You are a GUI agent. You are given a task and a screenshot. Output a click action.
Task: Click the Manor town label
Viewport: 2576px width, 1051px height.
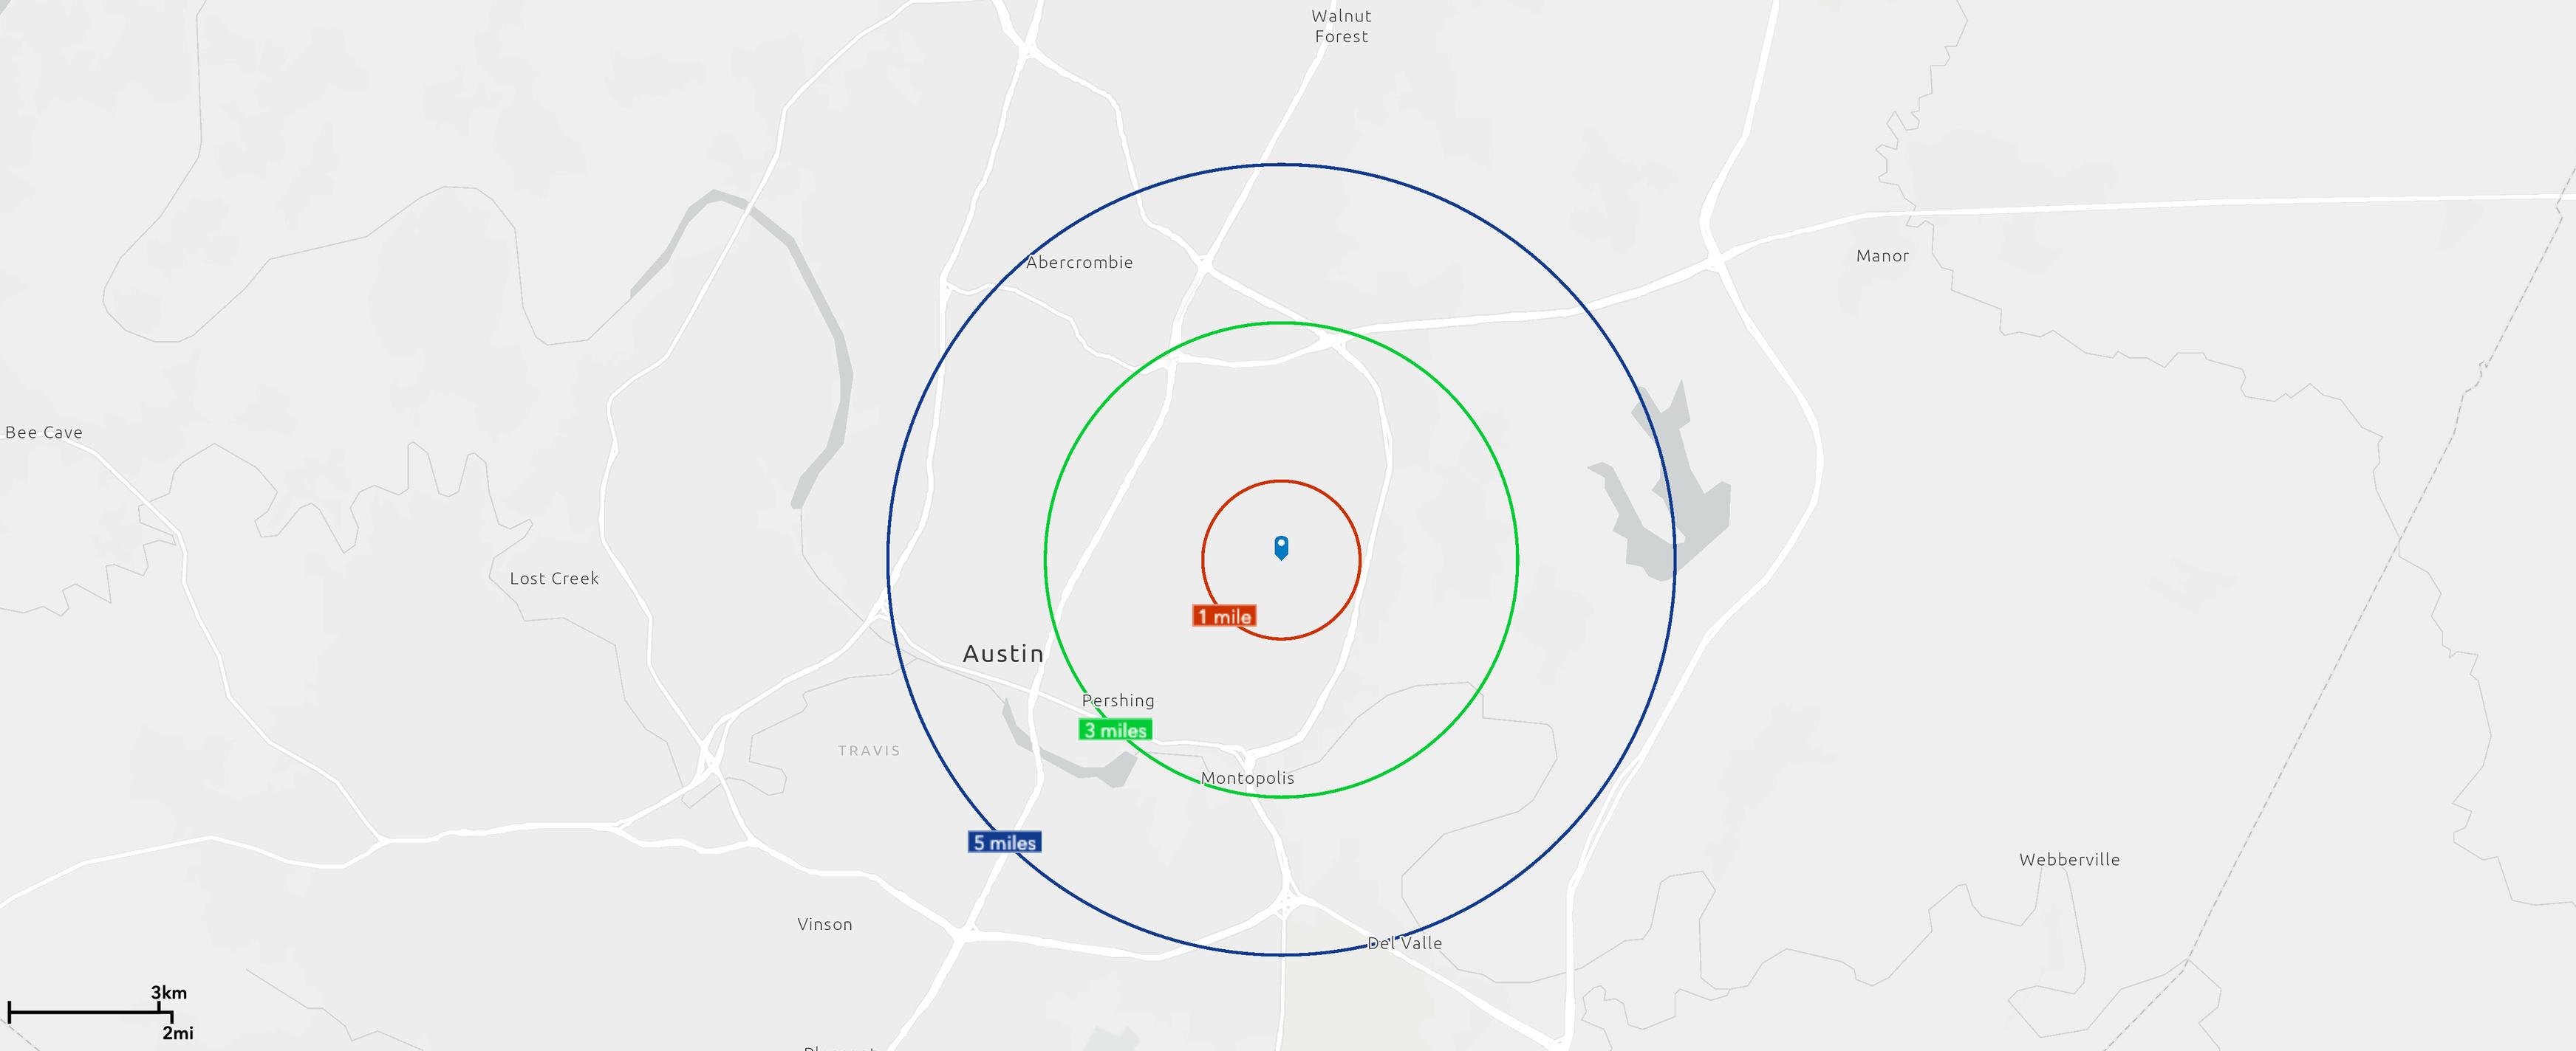[1882, 256]
